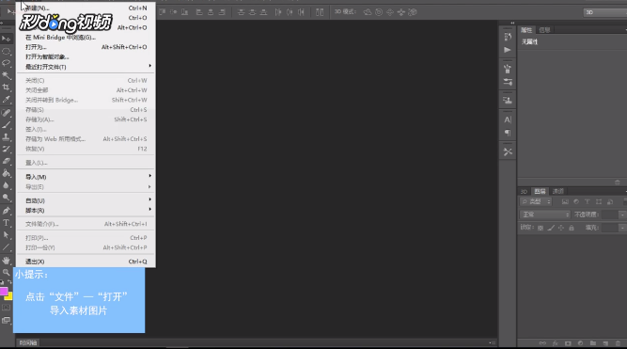Toggle lock transparent pixels
This screenshot has height=349, width=627.
(x=541, y=228)
